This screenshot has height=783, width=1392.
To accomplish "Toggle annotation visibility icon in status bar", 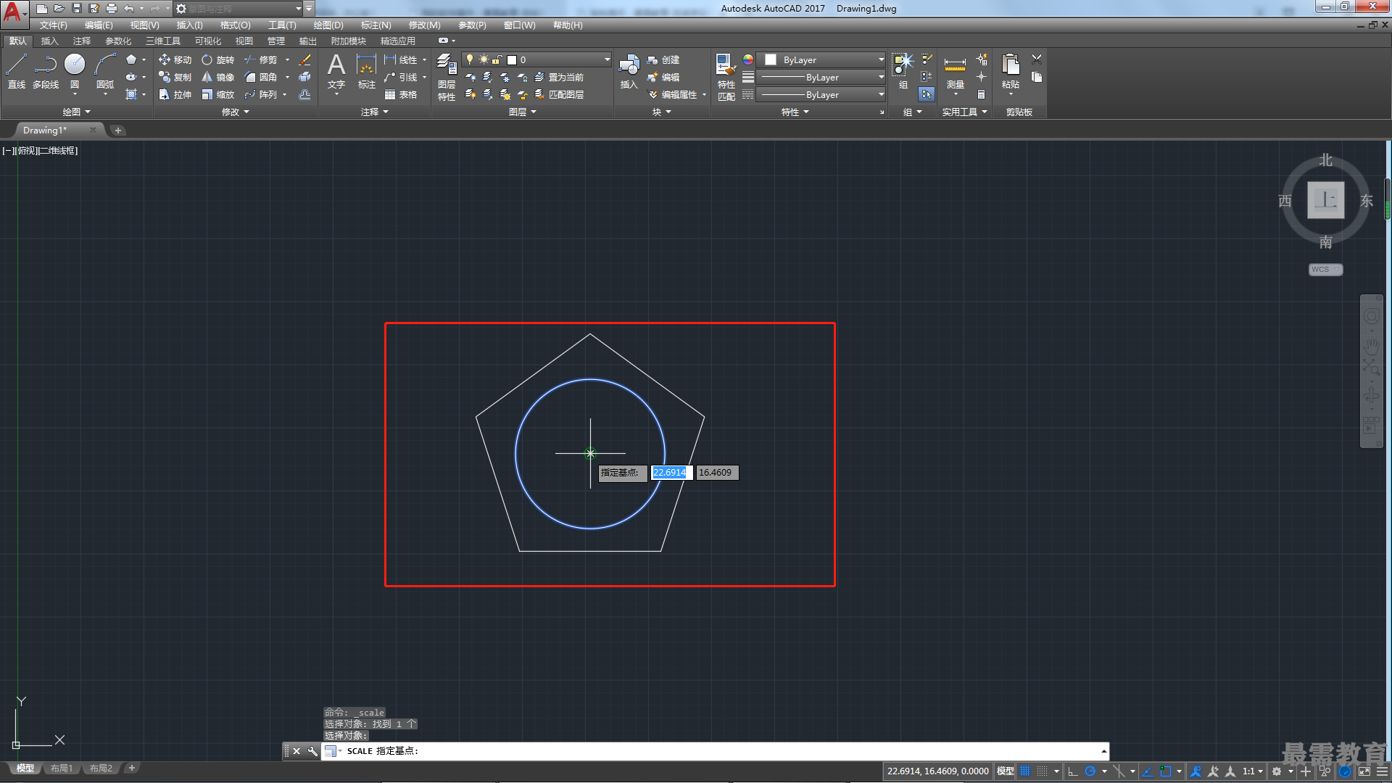I will coord(1196,771).
